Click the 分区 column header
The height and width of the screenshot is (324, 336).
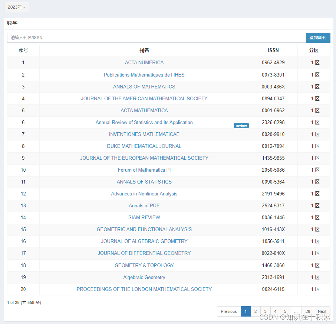pos(314,50)
